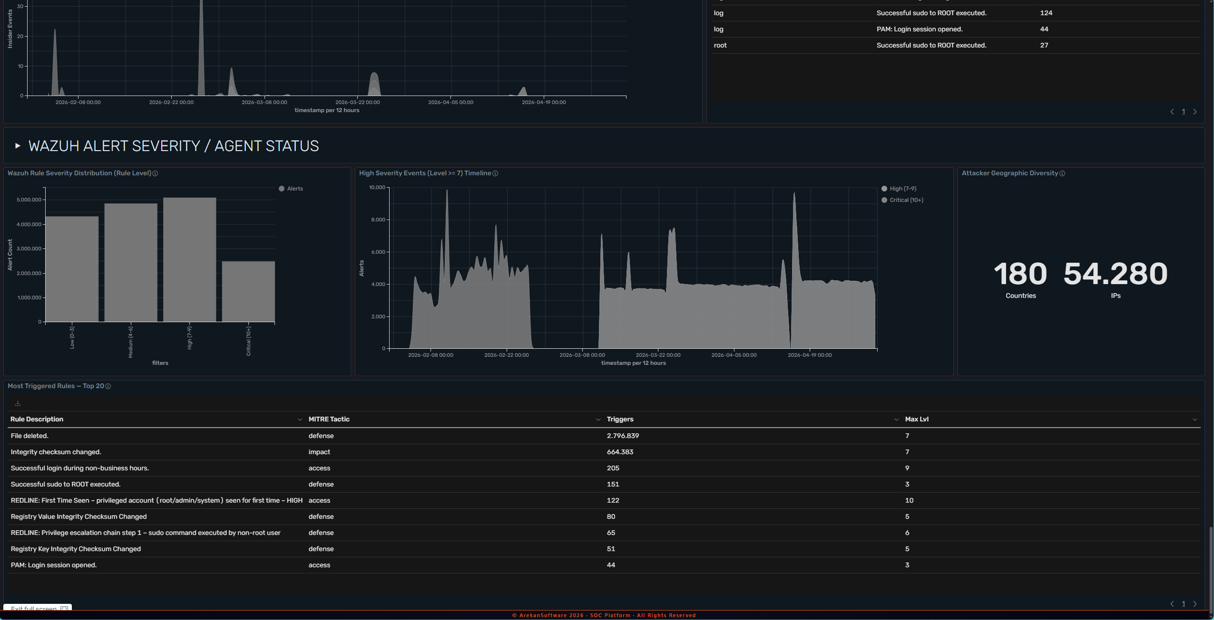Go to previous page in Most Triggered Rules
Screen dimensions: 1214x620
point(1172,604)
